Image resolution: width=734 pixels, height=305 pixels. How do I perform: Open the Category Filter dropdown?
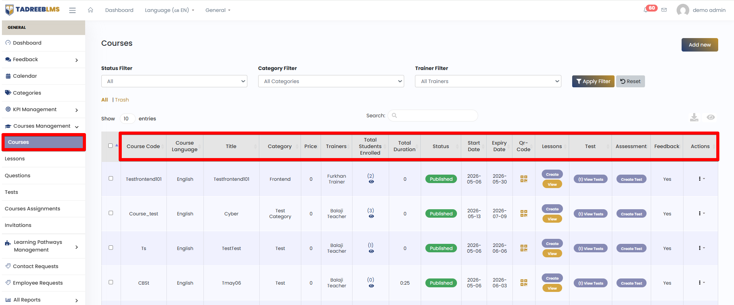[331, 81]
